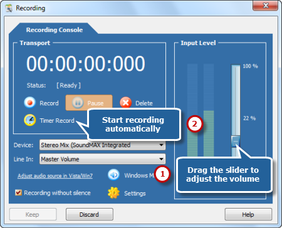Image resolution: width=282 pixels, height=228 pixels.
Task: Toggle Recording without silence checkbox
Action: pyautogui.click(x=18, y=192)
